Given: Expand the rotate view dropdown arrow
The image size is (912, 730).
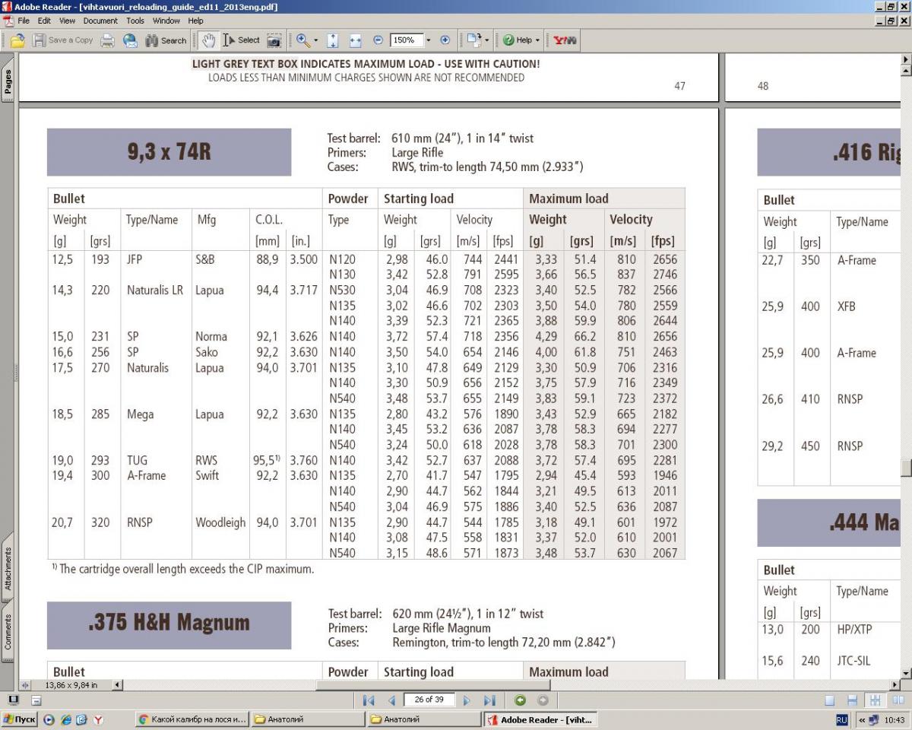Looking at the screenshot, I should [x=486, y=40].
